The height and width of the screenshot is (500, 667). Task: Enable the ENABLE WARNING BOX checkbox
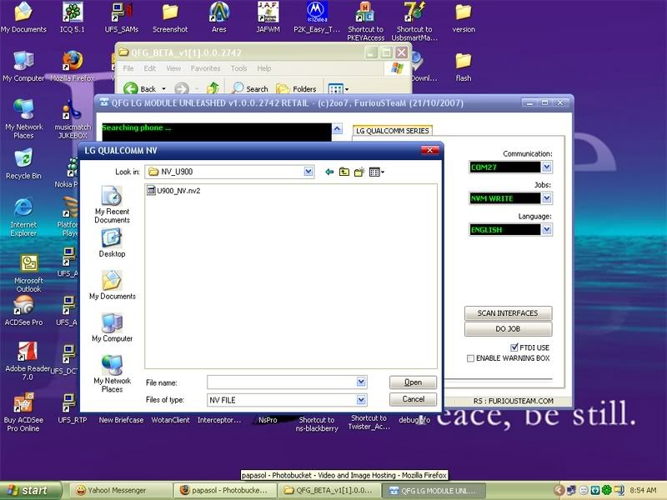point(470,358)
